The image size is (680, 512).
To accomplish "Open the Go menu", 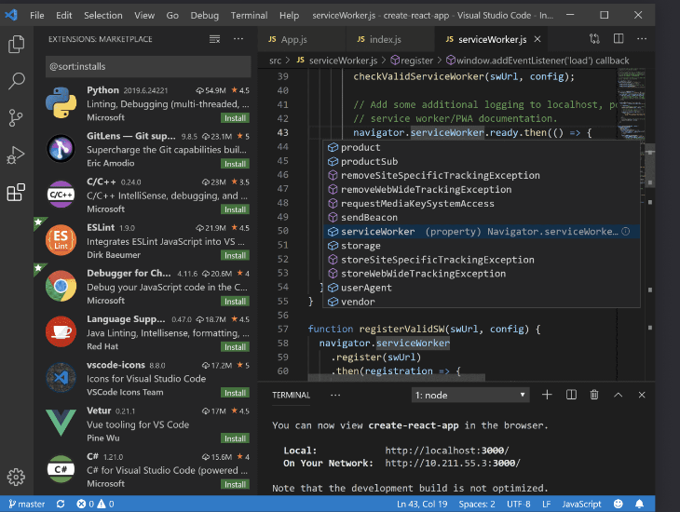I will click(172, 15).
